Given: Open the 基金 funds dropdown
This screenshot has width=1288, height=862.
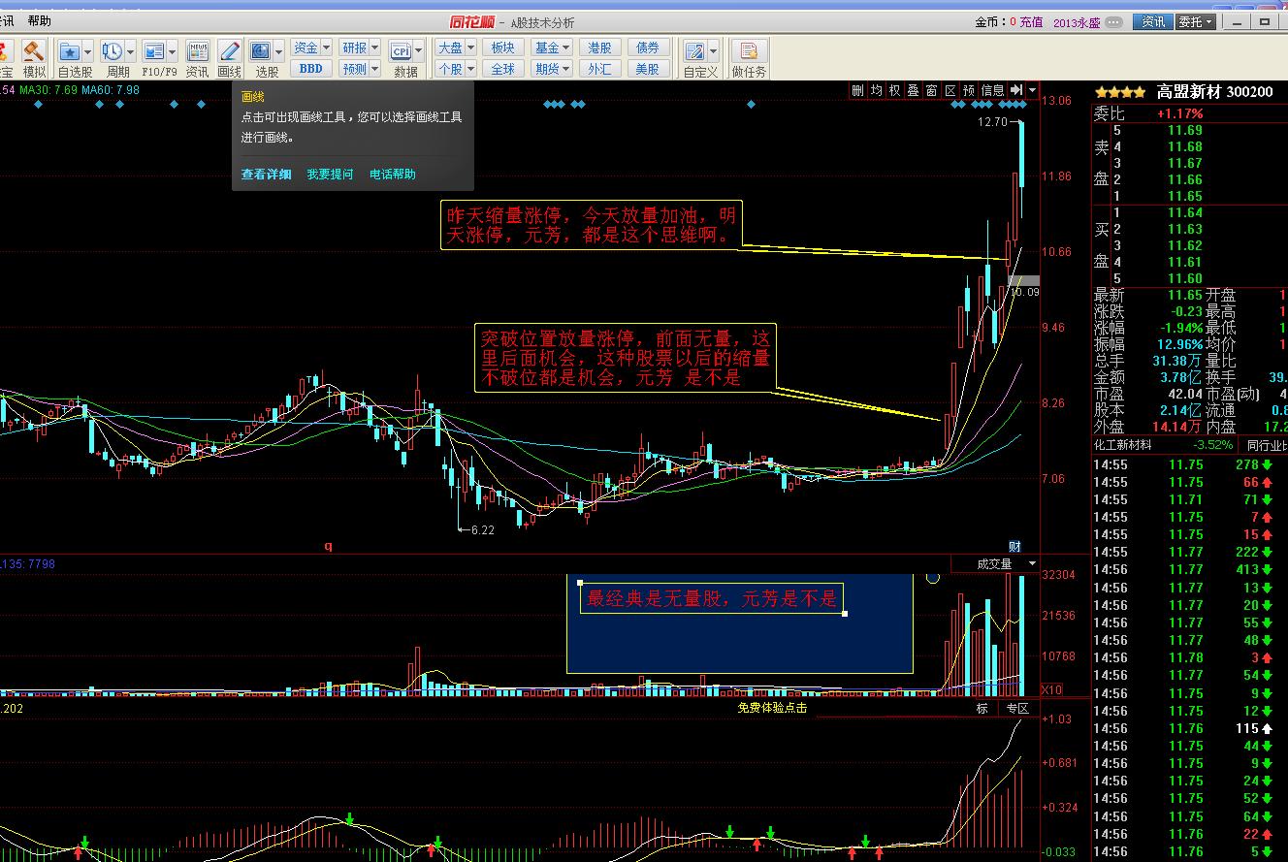Looking at the screenshot, I should (552, 48).
